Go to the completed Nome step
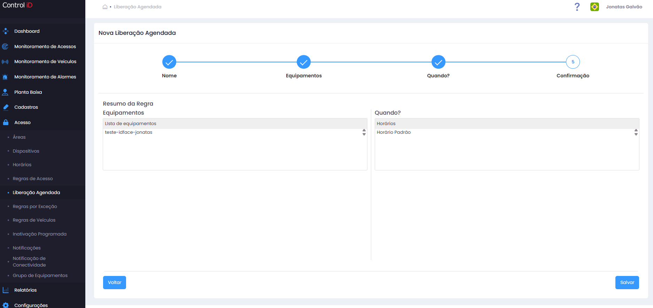 click(x=169, y=62)
